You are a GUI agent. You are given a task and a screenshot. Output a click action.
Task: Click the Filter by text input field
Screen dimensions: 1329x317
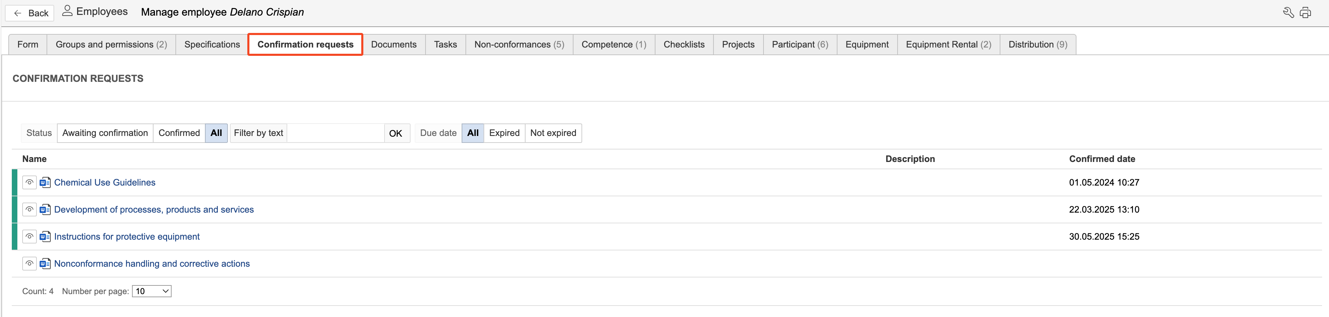(335, 133)
